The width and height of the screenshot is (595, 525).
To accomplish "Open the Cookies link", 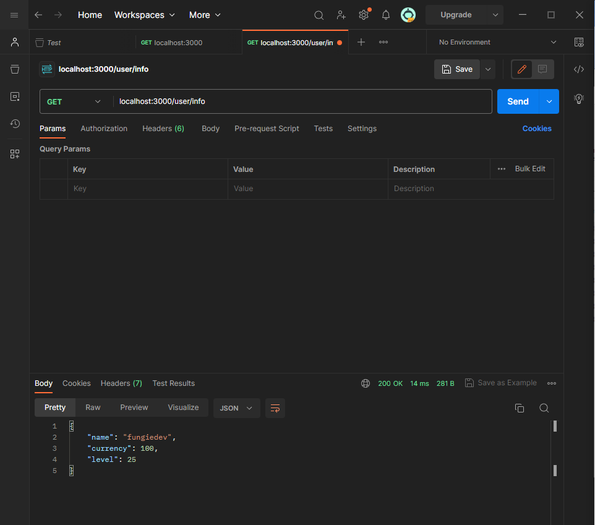I will pos(537,129).
